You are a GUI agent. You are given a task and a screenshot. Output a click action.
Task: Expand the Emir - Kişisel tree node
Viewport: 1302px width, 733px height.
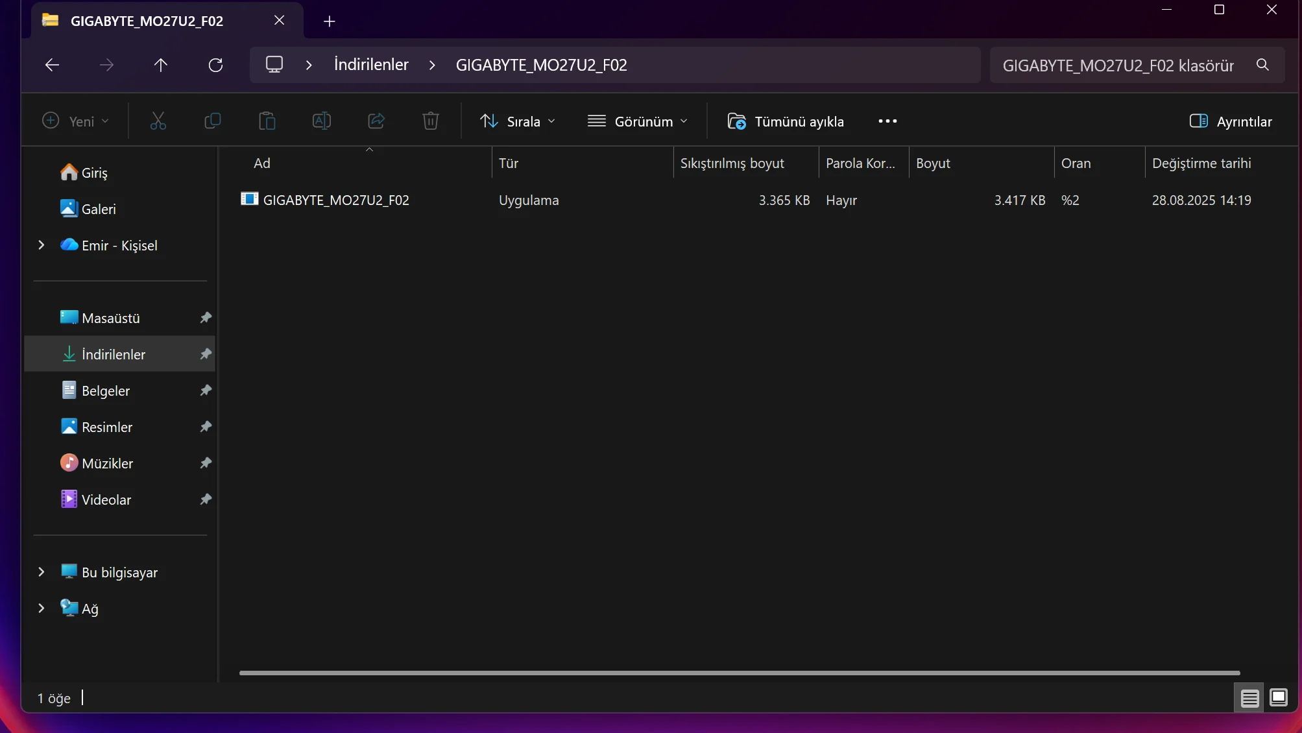pyautogui.click(x=42, y=245)
